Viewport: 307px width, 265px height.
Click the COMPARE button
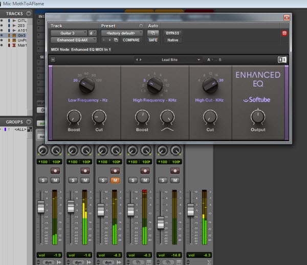tap(131, 40)
